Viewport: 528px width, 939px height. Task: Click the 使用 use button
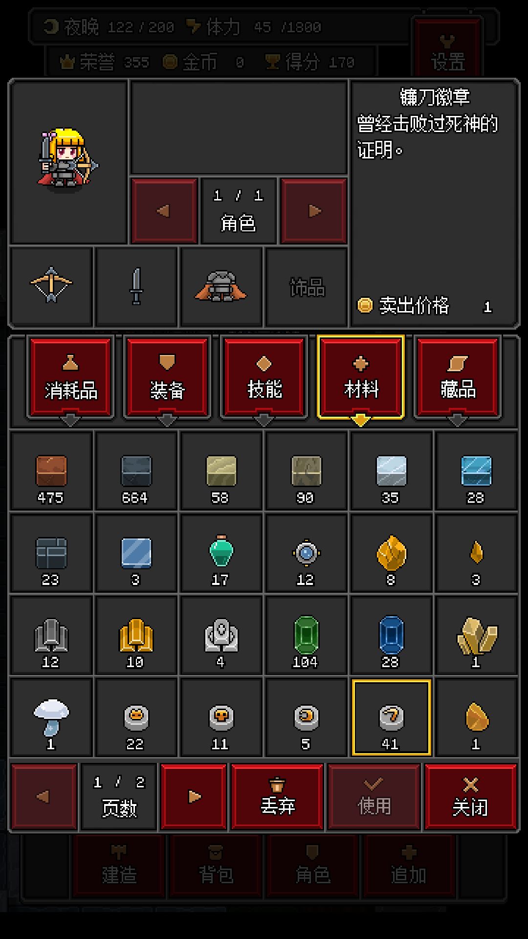coord(374,797)
